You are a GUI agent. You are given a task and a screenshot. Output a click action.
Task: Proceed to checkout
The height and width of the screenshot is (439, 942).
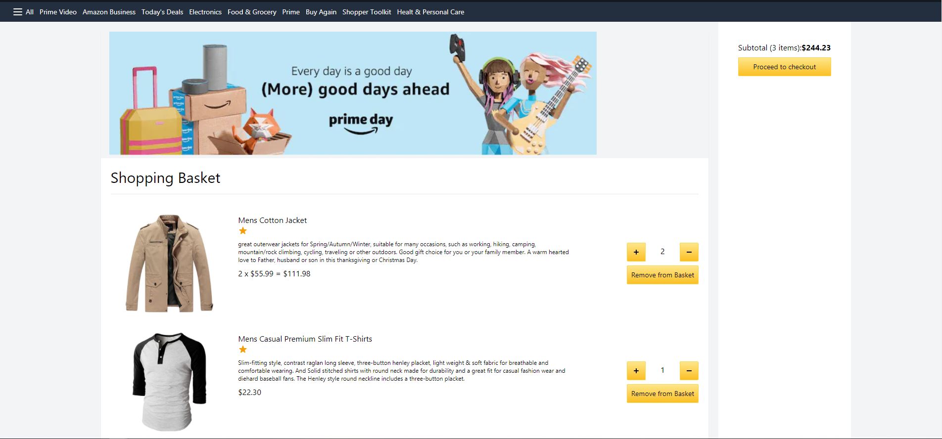coord(785,67)
